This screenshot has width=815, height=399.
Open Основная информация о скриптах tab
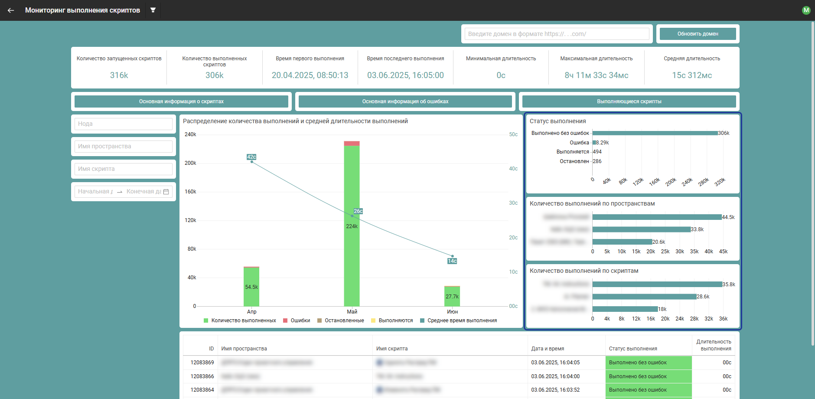[x=181, y=101]
